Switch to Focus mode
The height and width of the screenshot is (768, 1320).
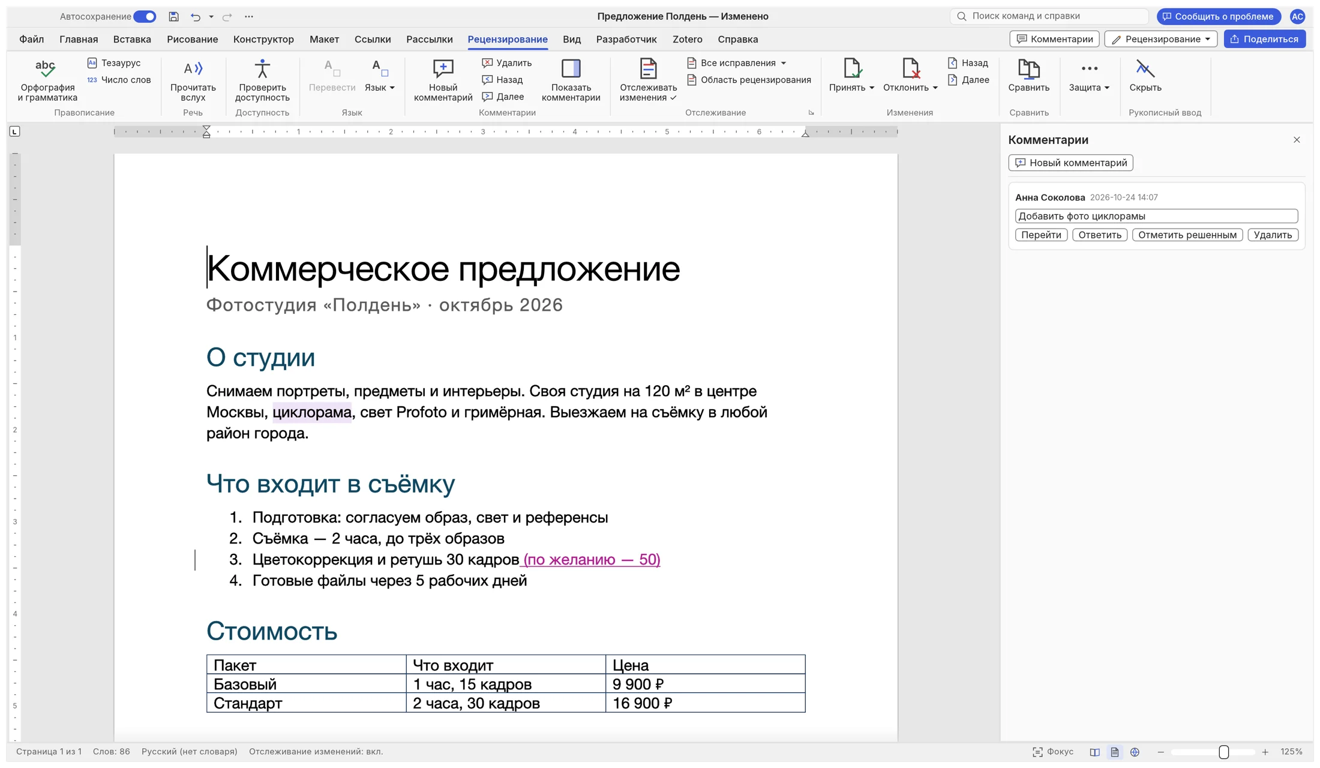tap(1053, 752)
